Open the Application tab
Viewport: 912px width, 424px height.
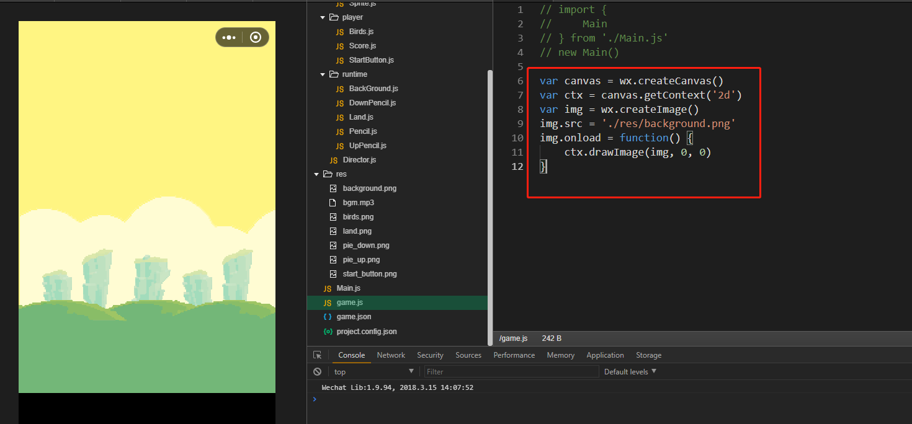point(605,355)
